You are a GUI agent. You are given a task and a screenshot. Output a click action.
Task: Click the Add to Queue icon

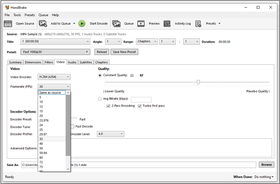pos(43,24)
